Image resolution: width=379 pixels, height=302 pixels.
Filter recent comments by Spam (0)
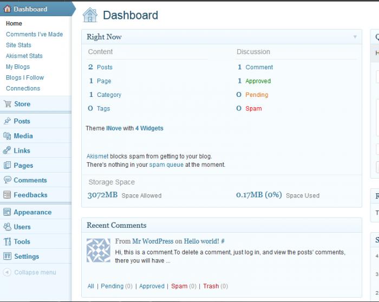click(x=184, y=286)
